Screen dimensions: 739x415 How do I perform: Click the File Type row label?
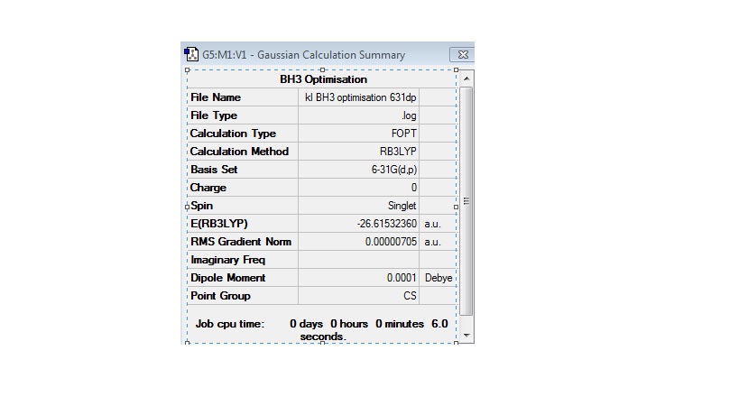pos(214,115)
